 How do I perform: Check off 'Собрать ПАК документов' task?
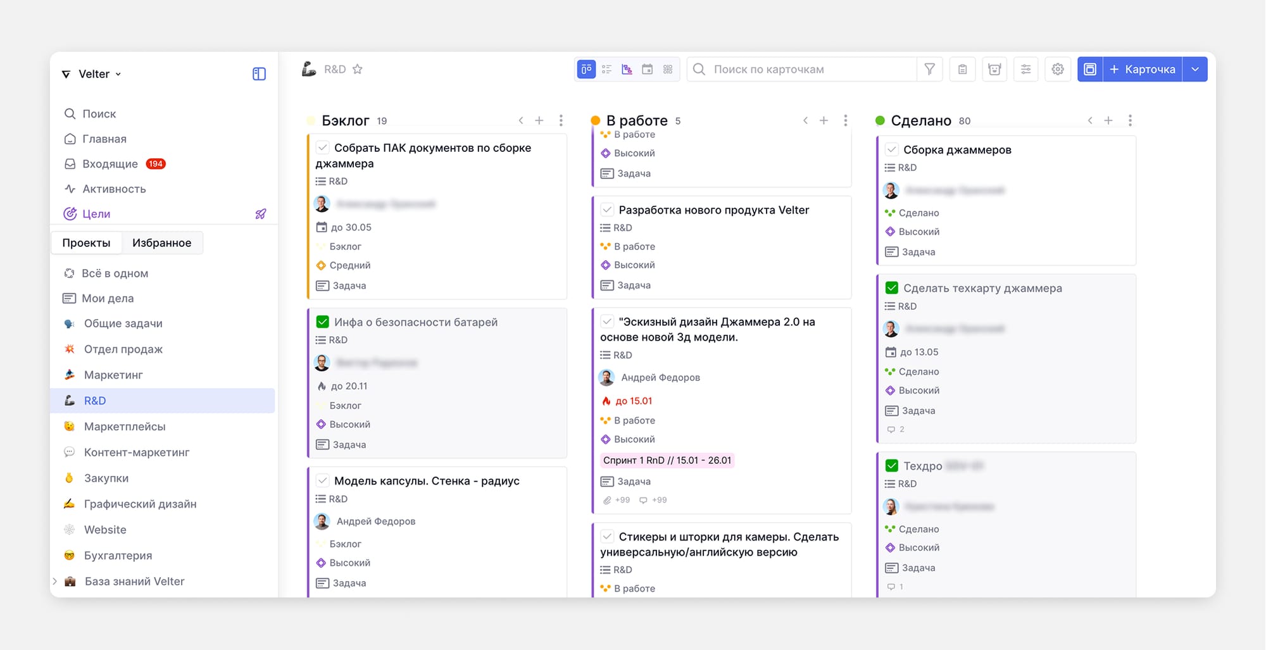tap(322, 147)
